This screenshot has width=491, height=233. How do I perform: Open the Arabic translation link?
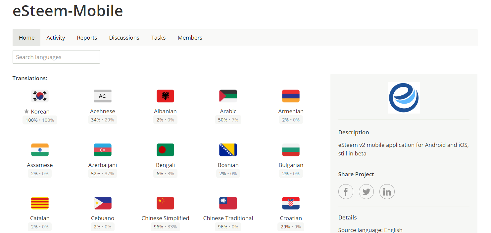[x=228, y=111]
